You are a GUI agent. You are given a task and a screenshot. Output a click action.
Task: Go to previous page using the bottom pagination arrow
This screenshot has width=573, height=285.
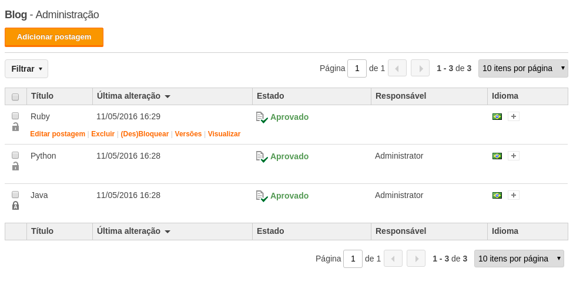pyautogui.click(x=393, y=259)
